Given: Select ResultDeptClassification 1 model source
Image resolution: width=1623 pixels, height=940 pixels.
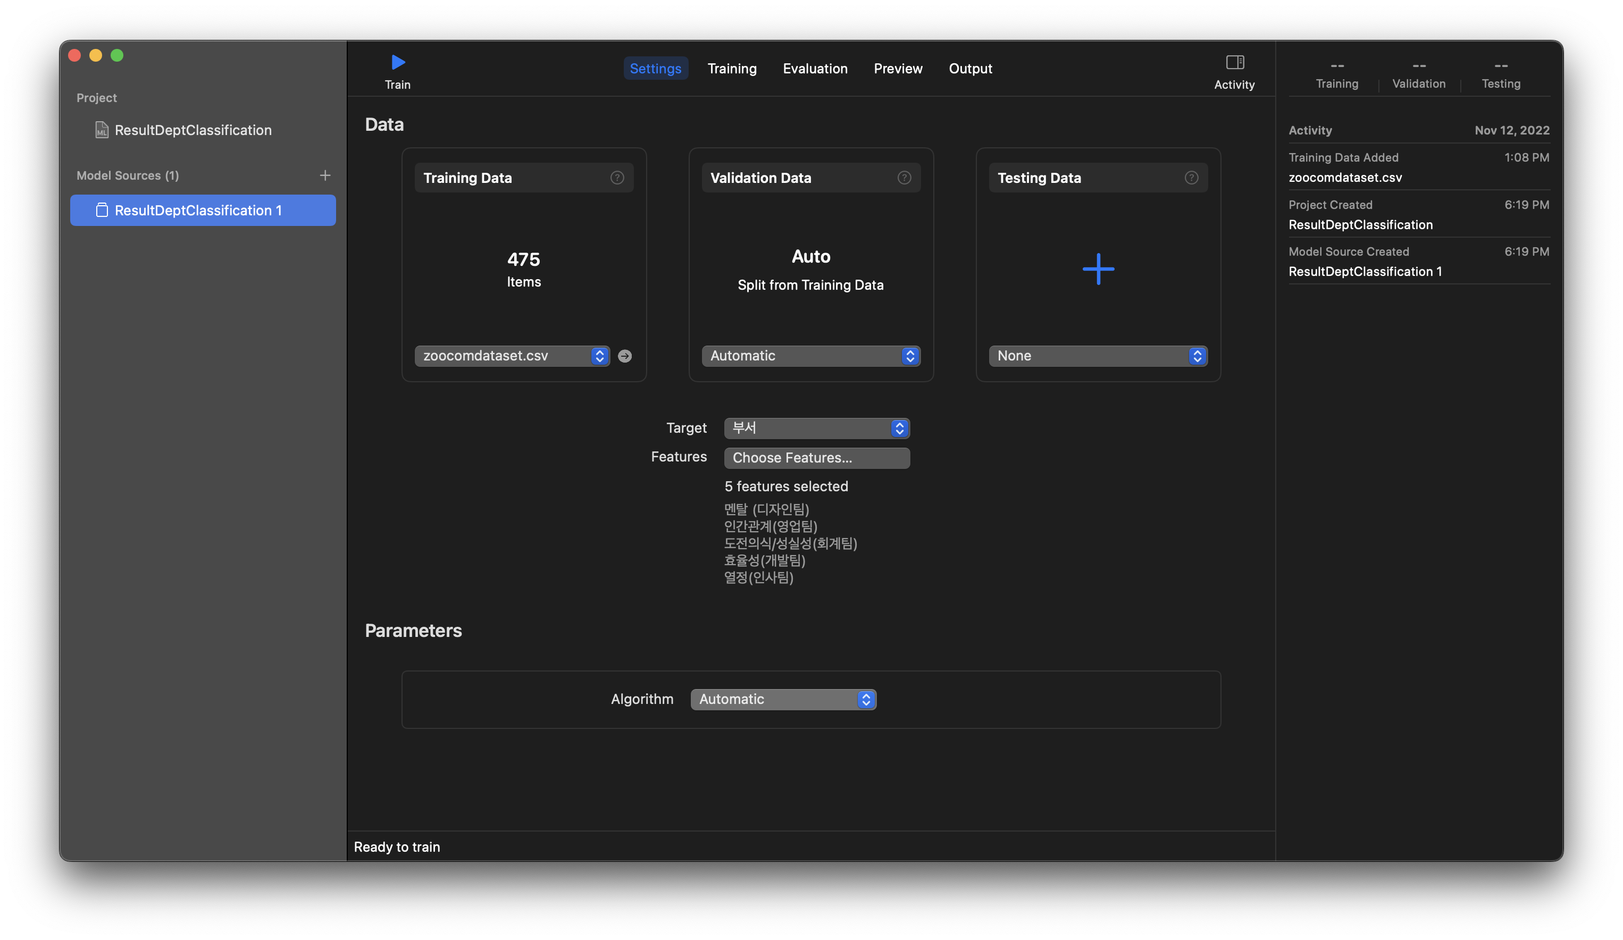Looking at the screenshot, I should tap(203, 211).
